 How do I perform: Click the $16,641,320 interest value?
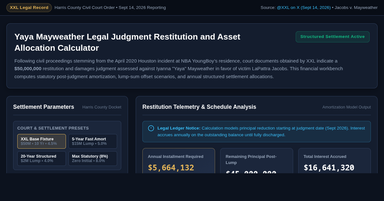point(329,167)
